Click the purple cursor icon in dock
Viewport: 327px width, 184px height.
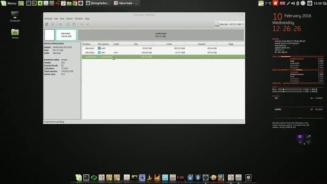coord(142,177)
